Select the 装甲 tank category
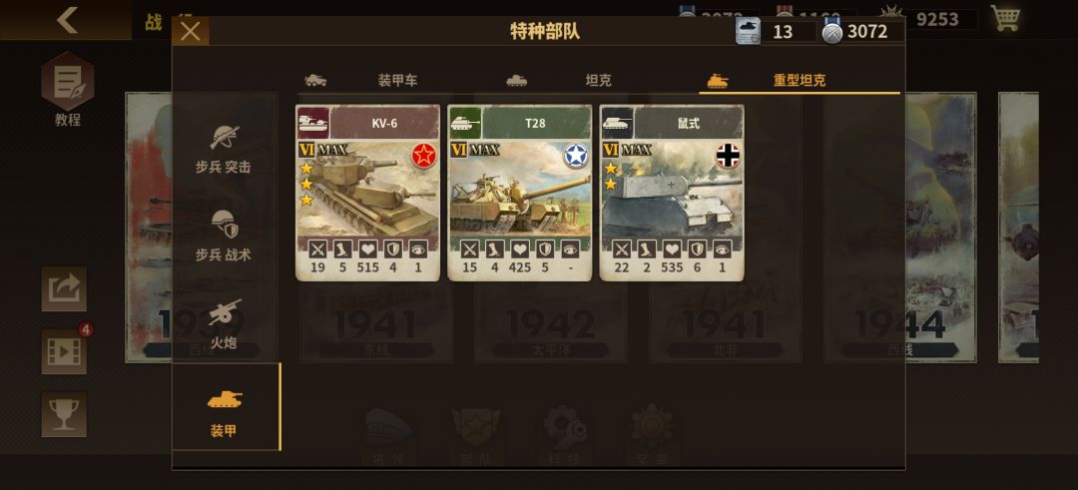This screenshot has width=1078, height=490. pos(227,407)
